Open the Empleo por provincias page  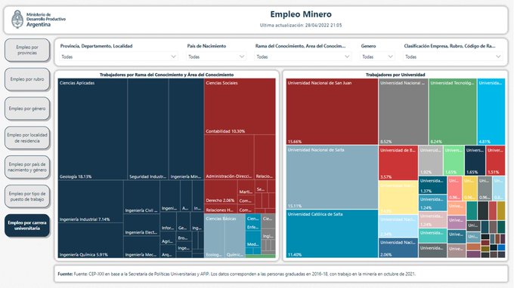tap(27, 50)
